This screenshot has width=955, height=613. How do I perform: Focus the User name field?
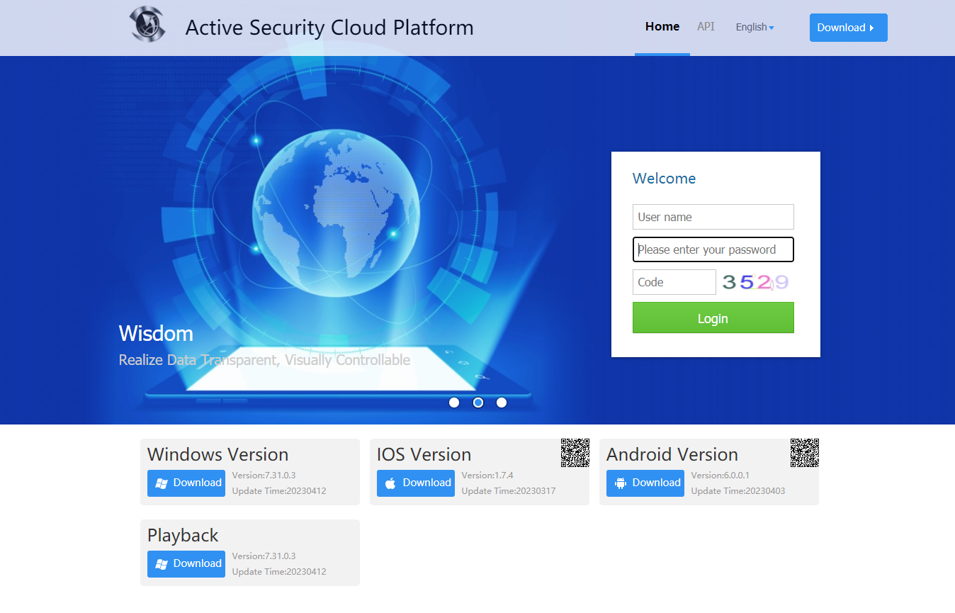click(x=713, y=217)
